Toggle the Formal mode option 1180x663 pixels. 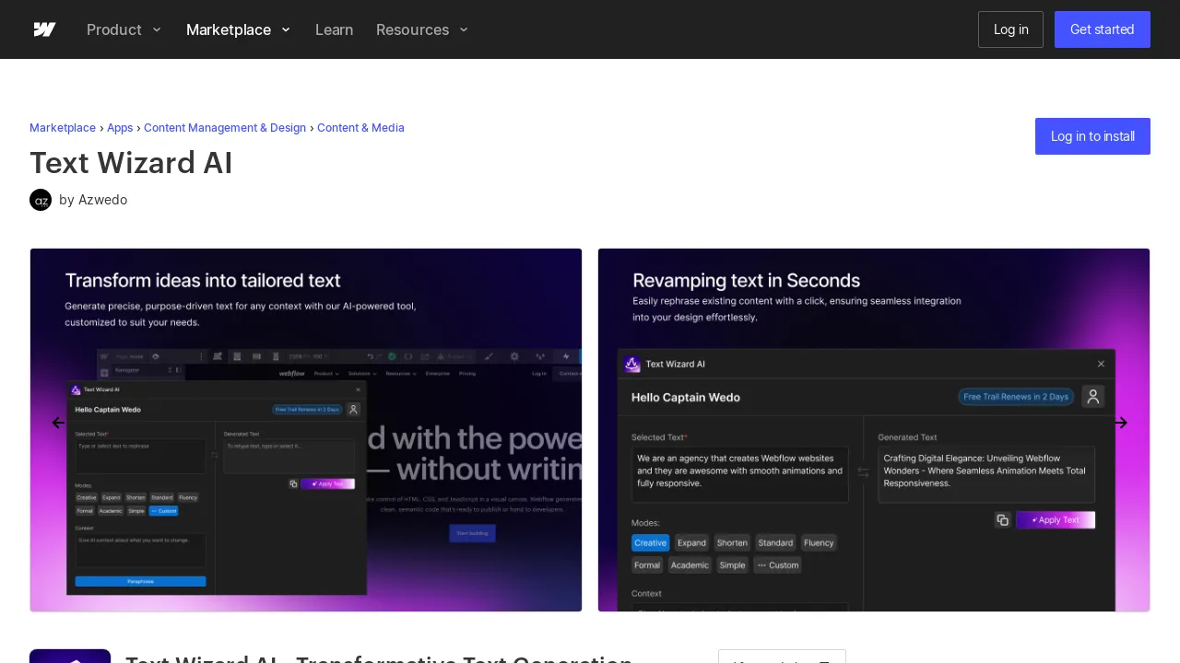click(646, 564)
